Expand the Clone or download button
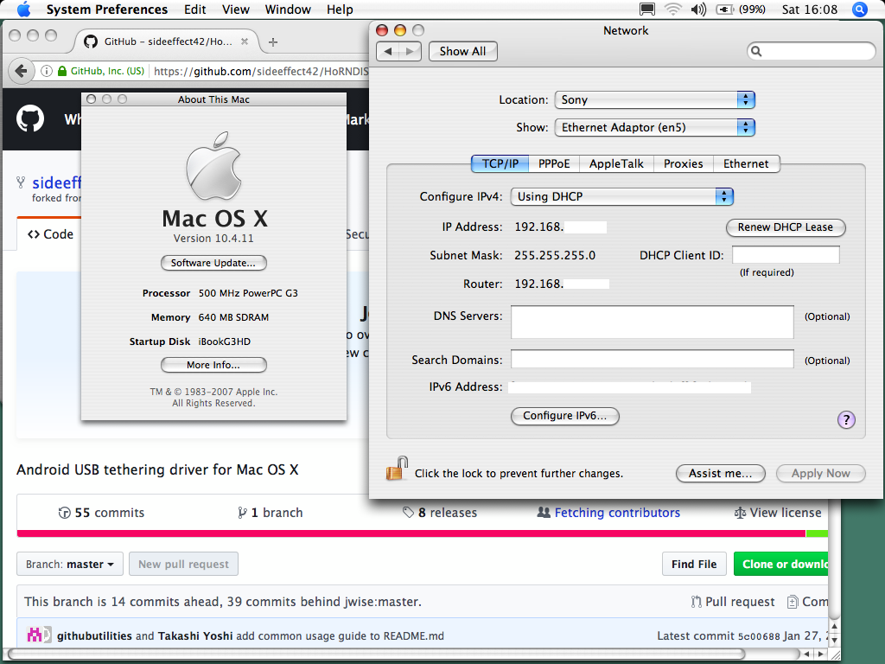Screen dimensions: 885x664 tap(780, 564)
